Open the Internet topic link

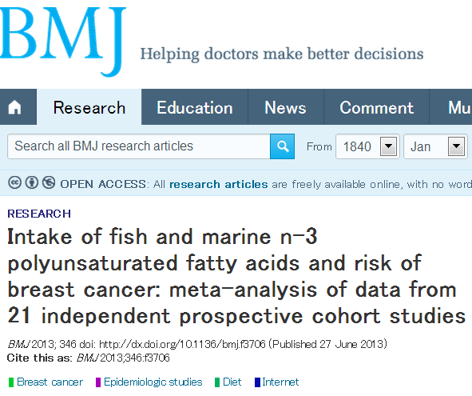(x=280, y=382)
